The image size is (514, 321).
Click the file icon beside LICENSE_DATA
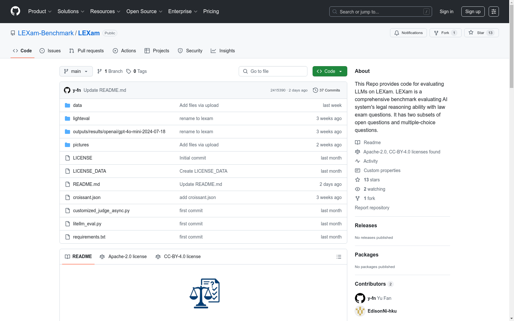[67, 171]
